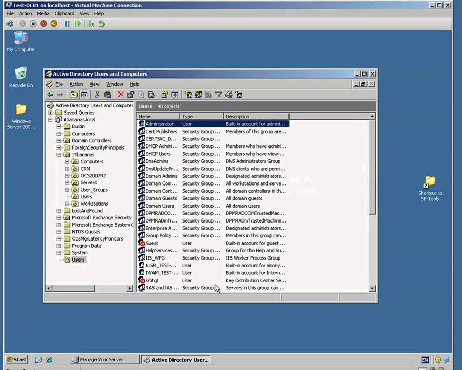
Task: Click the list's vertical scrollbar thumb
Action: [372, 167]
